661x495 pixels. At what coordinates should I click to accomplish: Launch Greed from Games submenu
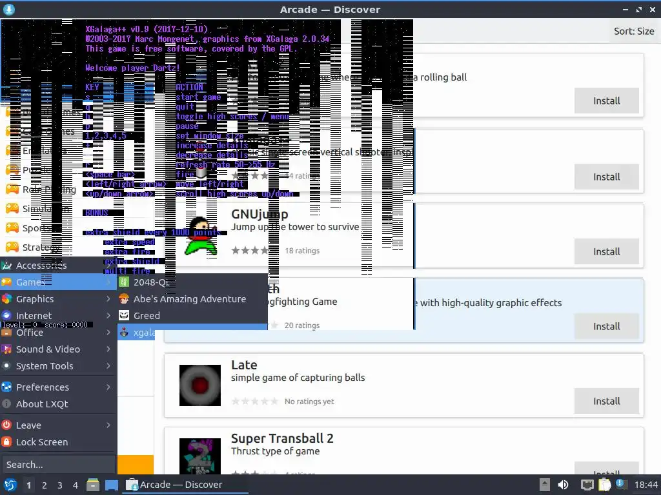tap(192, 316)
